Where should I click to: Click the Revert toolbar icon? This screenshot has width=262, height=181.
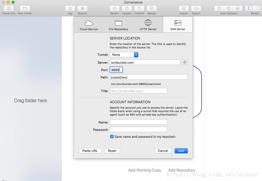[x=115, y=8]
